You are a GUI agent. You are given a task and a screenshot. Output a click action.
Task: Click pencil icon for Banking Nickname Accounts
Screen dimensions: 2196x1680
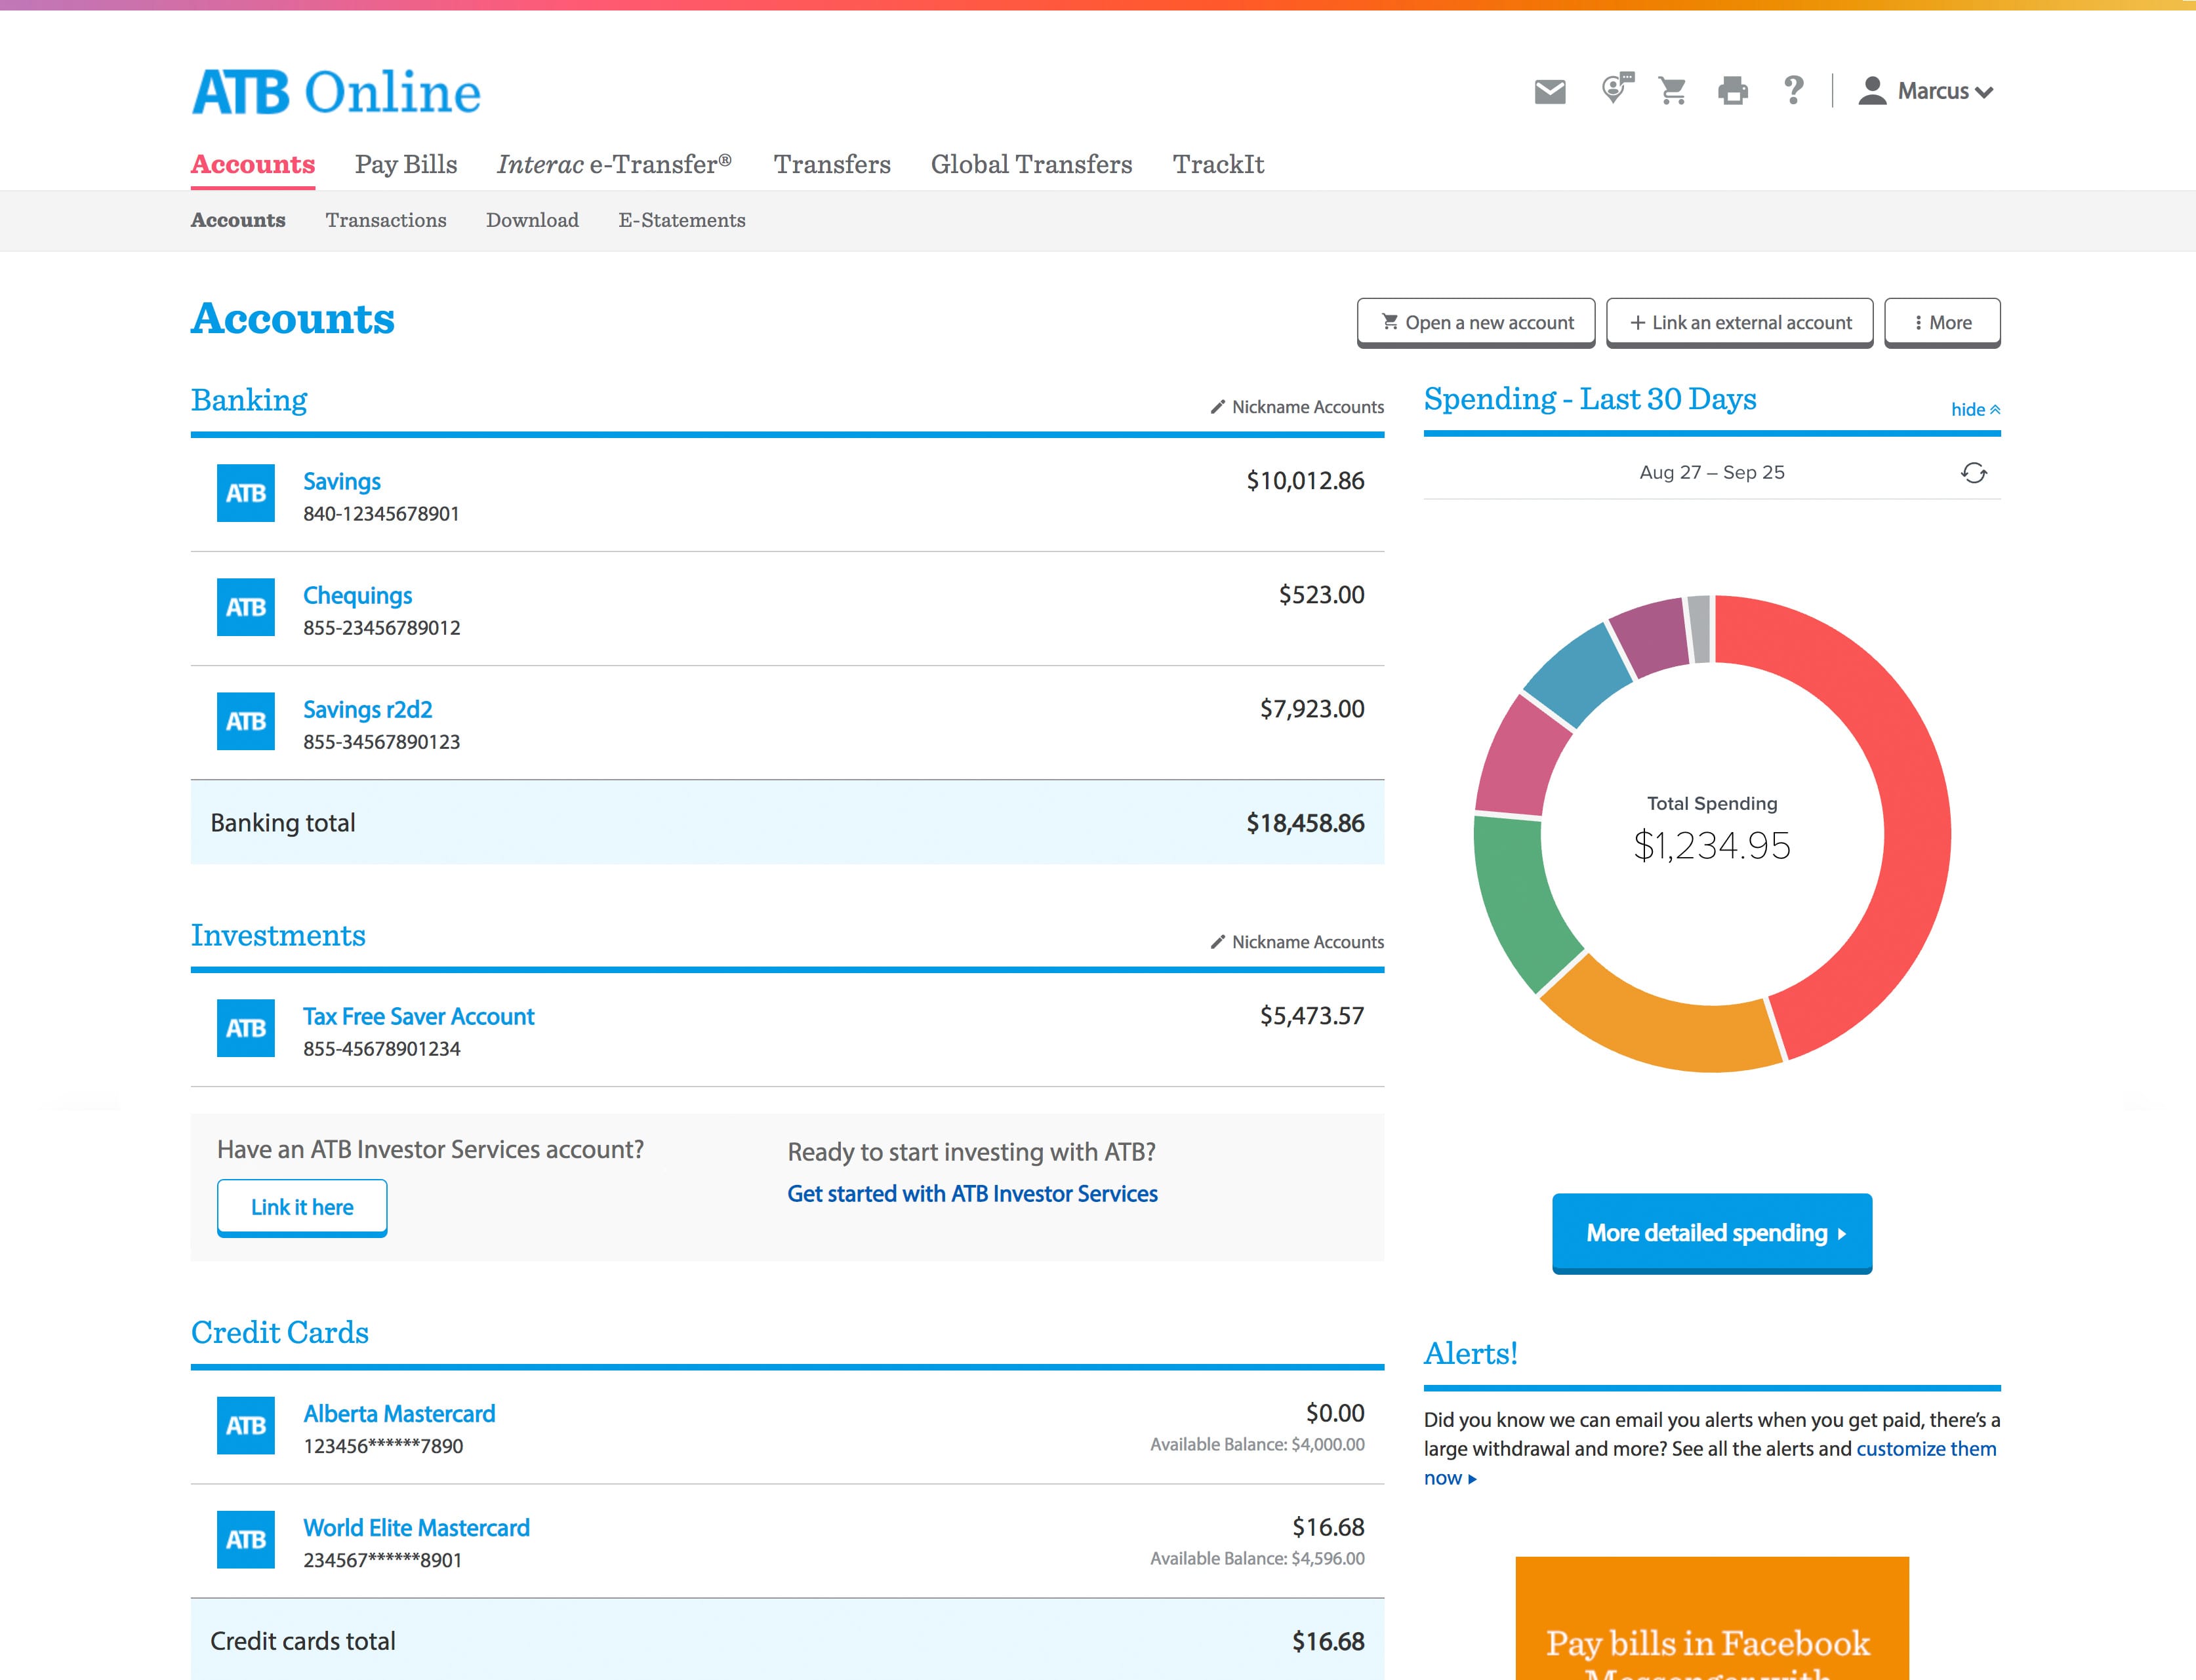click(1218, 407)
